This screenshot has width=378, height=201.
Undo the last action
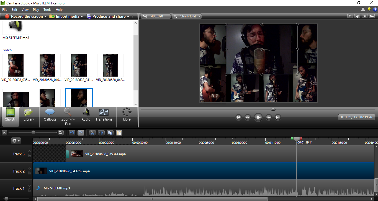(72, 133)
